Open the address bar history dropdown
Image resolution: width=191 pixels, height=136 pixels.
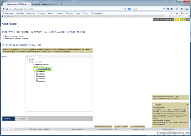[x=123, y=9]
